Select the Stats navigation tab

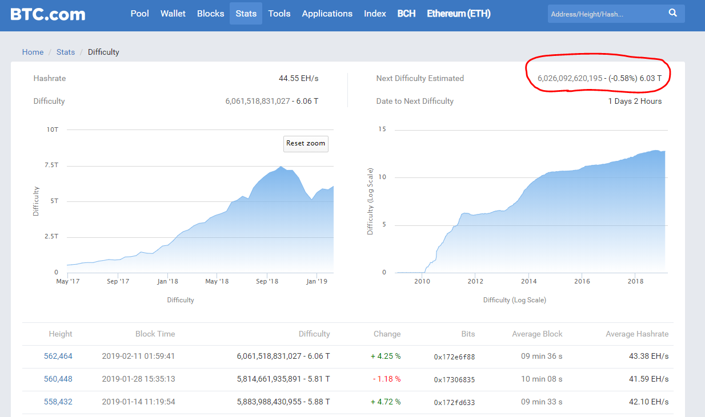point(246,14)
